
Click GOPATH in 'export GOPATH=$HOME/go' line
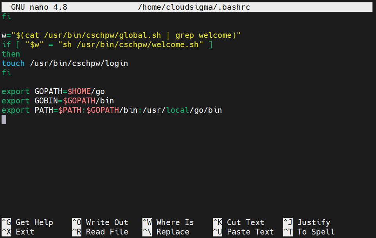[49, 91]
